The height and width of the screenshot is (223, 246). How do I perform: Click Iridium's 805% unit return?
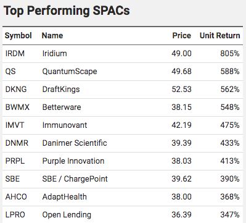click(x=230, y=54)
